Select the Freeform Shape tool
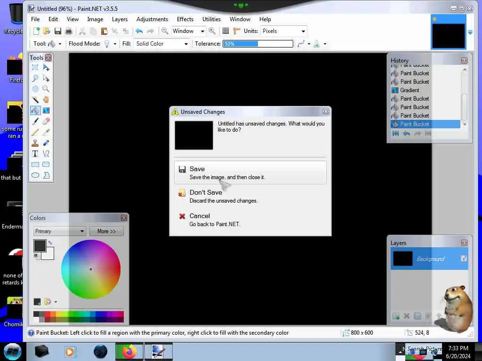Viewport: 482px width, 361px height. point(46,175)
